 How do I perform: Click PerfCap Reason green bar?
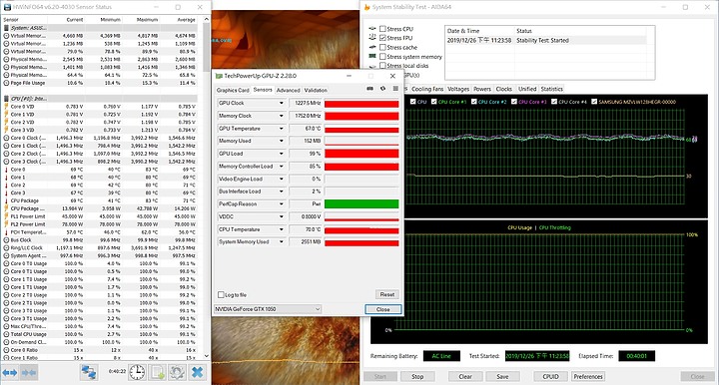coord(361,204)
